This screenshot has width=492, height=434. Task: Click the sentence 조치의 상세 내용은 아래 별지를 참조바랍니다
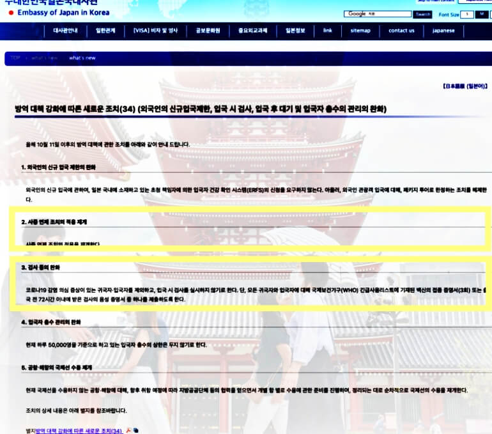[76, 411]
